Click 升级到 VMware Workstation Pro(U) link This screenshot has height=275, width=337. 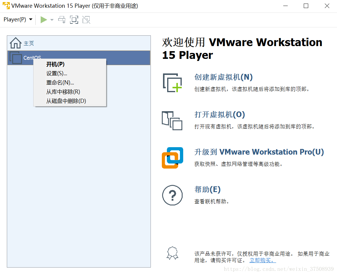[259, 152]
